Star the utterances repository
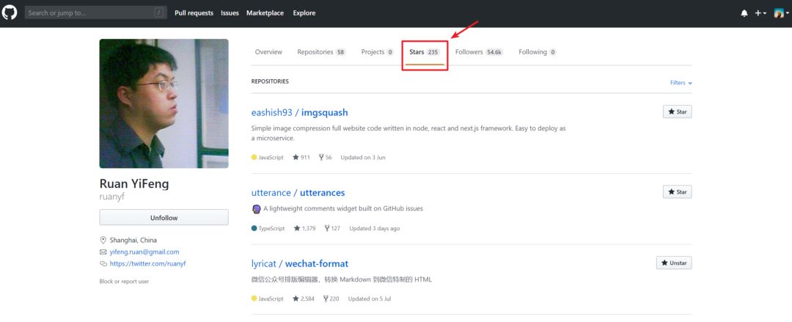 (678, 192)
